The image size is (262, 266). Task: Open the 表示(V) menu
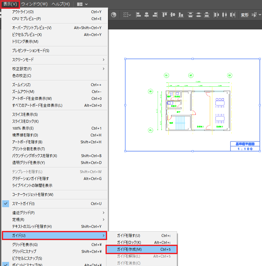[x=10, y=4]
